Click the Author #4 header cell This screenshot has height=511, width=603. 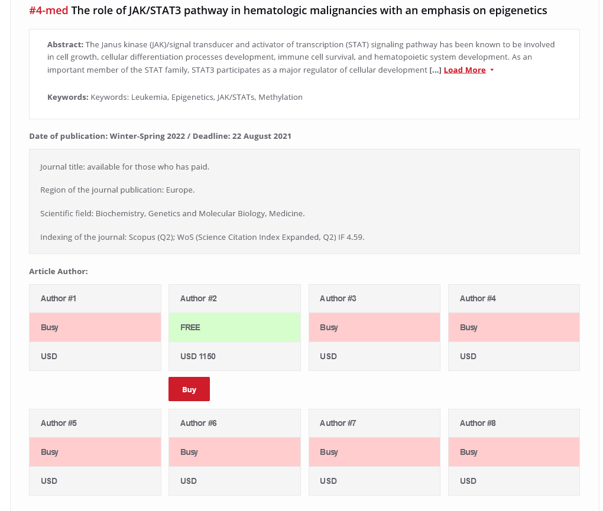513,298
